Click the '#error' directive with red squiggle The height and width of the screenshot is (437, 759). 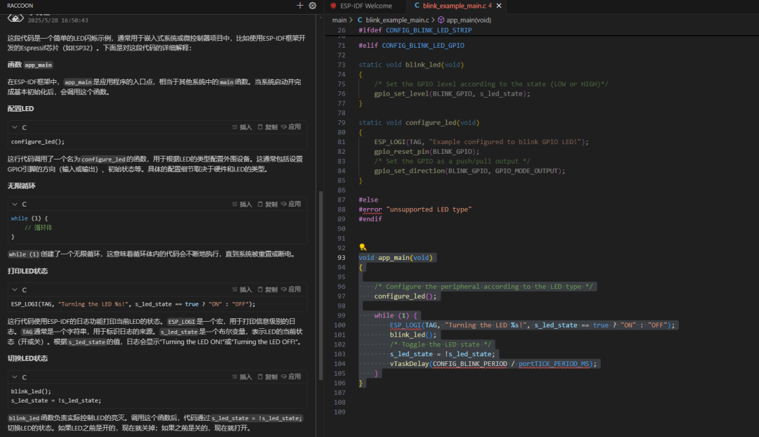tap(370, 209)
